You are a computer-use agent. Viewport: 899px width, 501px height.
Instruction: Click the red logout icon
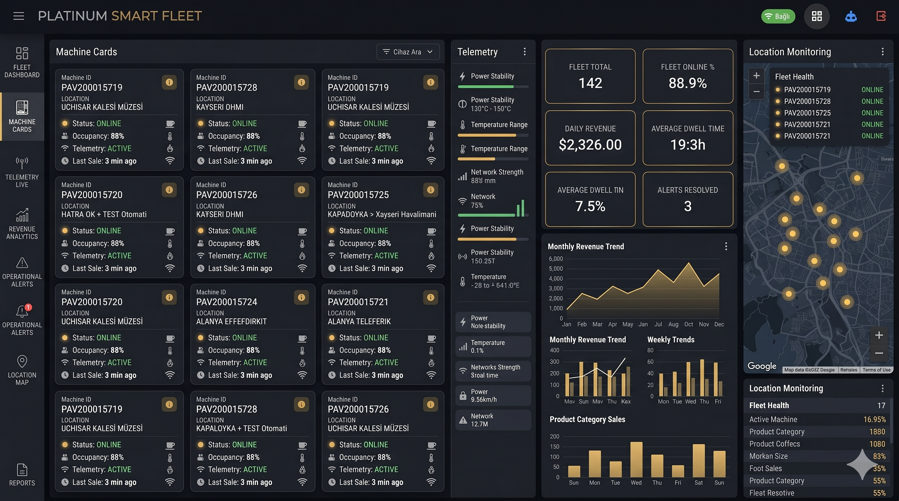point(881,16)
